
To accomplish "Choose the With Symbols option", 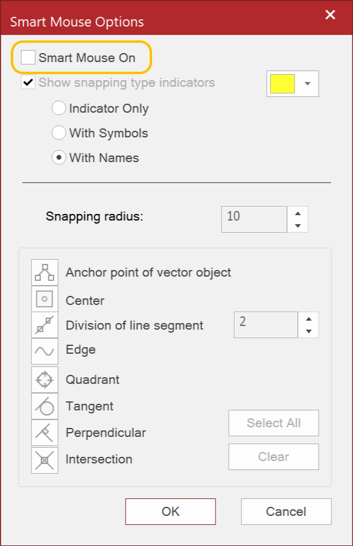I will click(x=59, y=133).
